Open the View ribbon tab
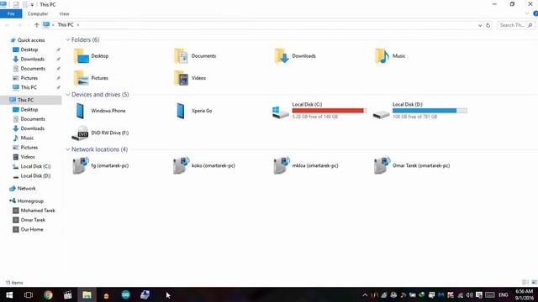 pyautogui.click(x=64, y=13)
